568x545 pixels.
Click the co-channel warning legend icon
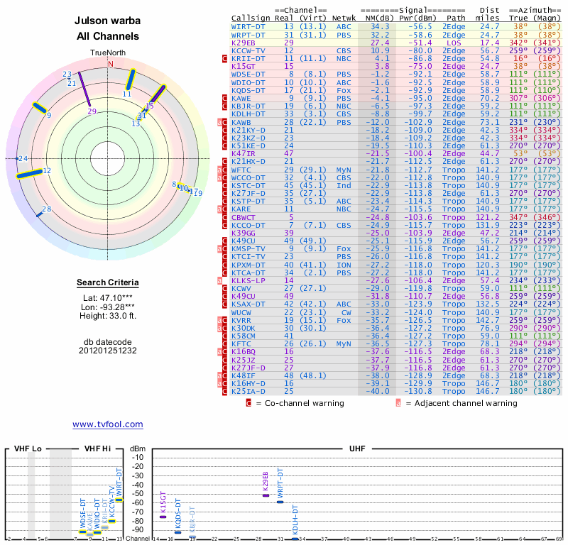248,403
